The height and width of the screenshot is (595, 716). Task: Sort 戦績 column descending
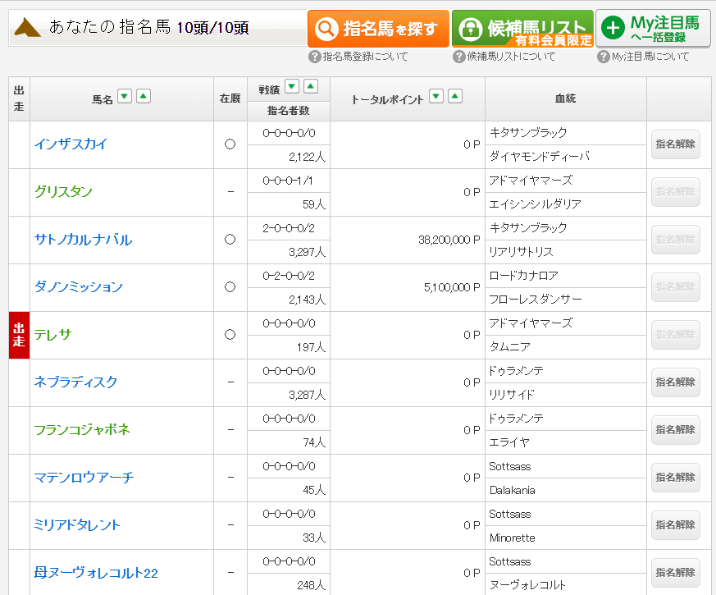(291, 86)
